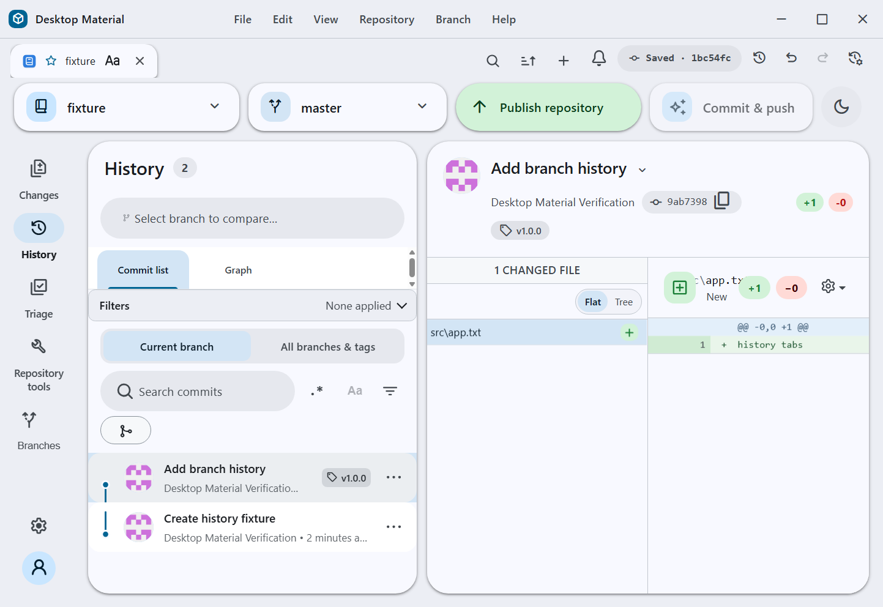Click the diff line '+ history tabs'
Image resolution: width=883 pixels, height=607 pixels.
click(x=758, y=344)
